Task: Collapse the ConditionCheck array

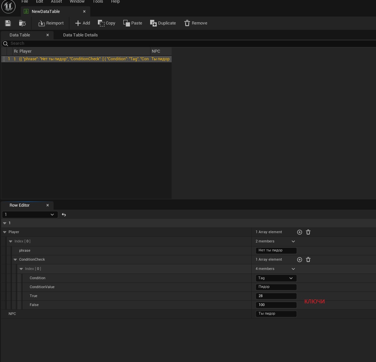Action: (x=15, y=260)
